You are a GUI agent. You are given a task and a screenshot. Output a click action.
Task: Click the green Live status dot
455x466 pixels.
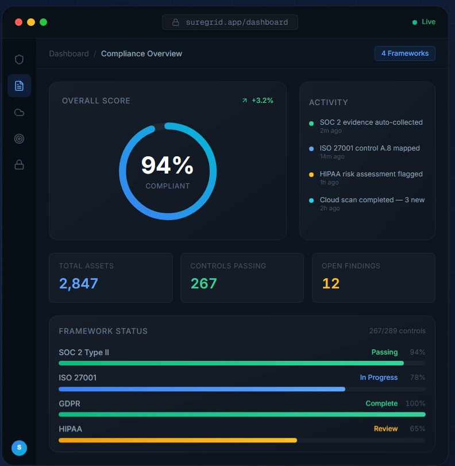click(x=415, y=22)
